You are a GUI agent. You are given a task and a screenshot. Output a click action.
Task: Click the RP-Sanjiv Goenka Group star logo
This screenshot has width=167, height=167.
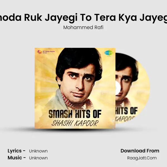(39, 52)
